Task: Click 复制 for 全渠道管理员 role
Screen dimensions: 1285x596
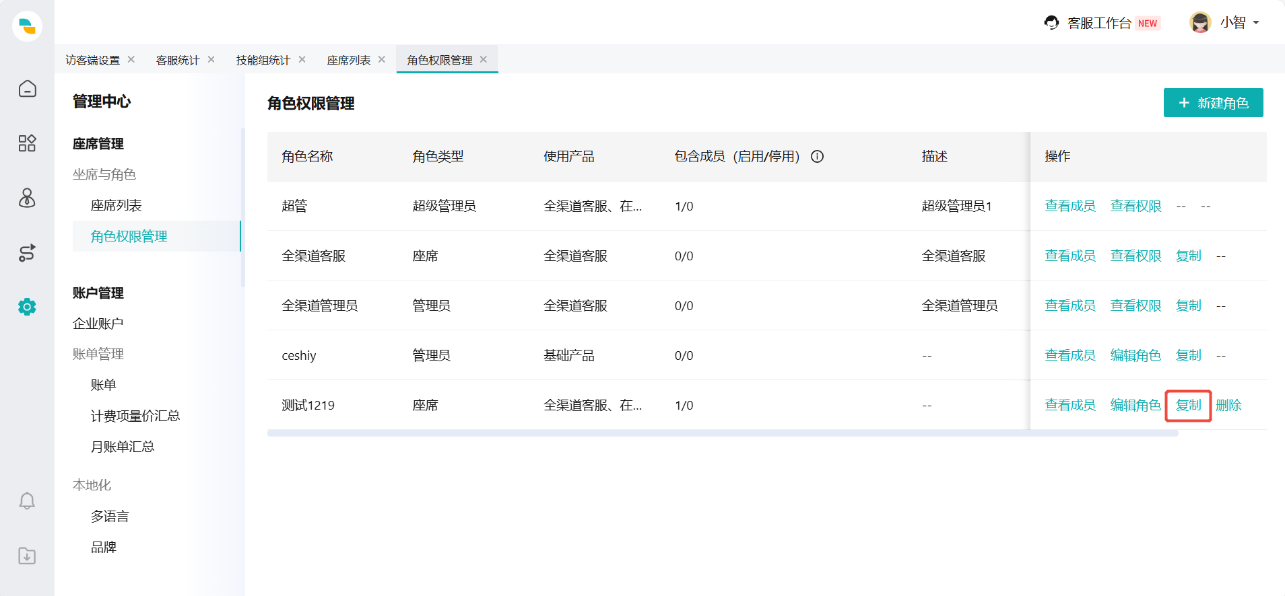Action: coord(1189,305)
